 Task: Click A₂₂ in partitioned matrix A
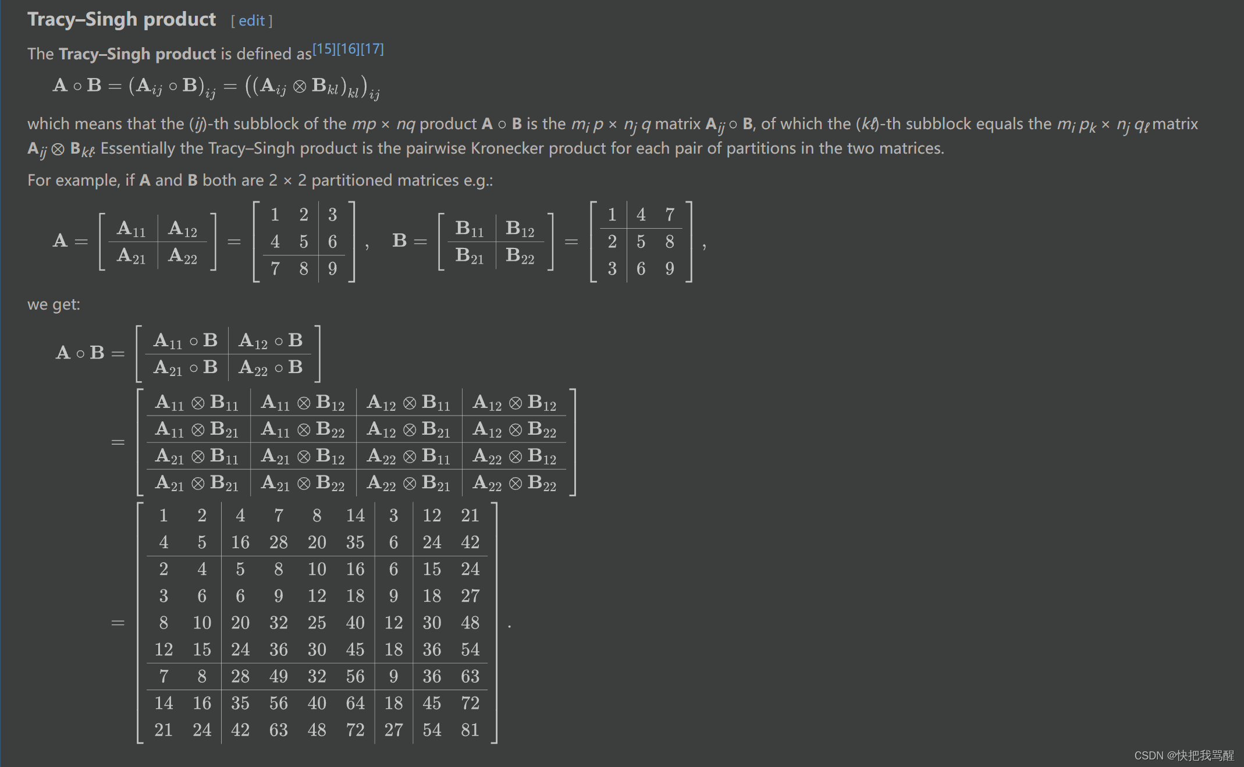182,255
